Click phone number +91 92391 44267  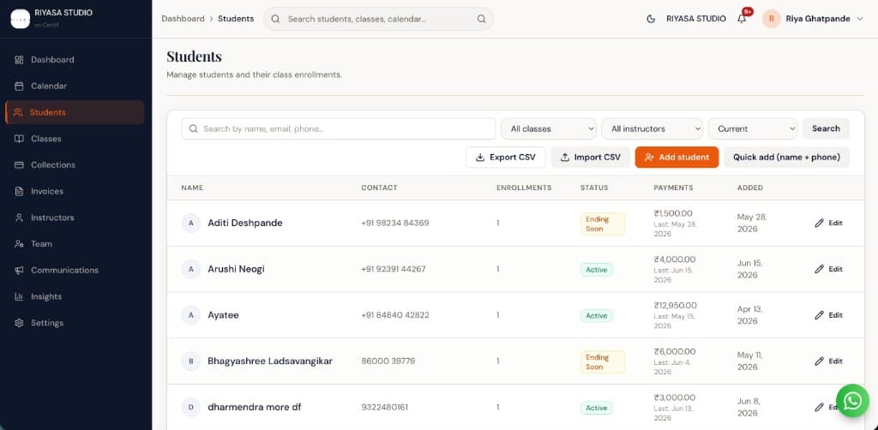pos(393,269)
